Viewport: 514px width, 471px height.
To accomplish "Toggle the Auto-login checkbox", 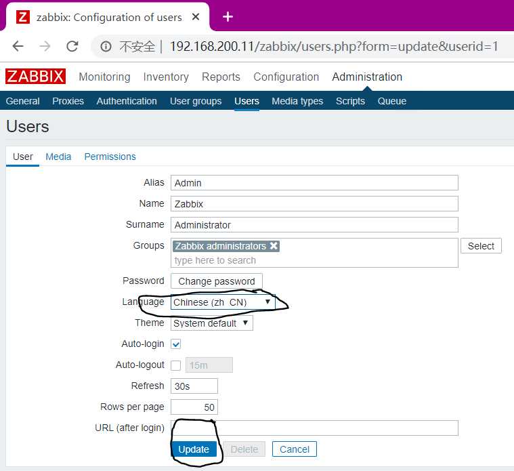I will (x=176, y=344).
